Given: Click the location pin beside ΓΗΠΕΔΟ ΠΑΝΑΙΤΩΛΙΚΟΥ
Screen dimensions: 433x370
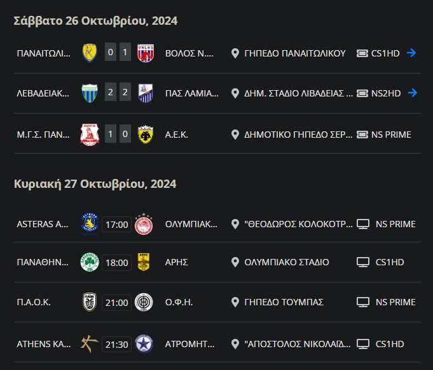Looking at the screenshot, I should 235,53.
